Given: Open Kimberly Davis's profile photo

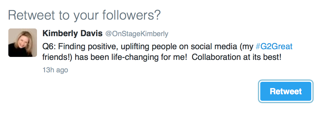Looking at the screenshot, I should 23,43.
